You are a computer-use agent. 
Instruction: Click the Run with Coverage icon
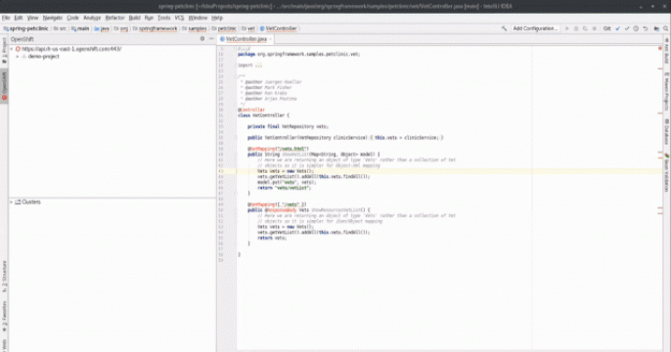tap(585, 28)
